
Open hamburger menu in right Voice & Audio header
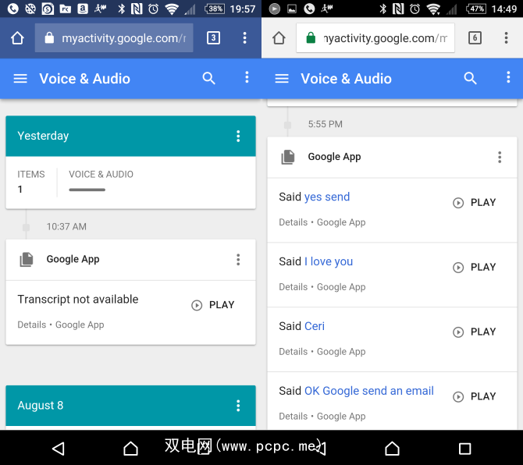click(282, 79)
